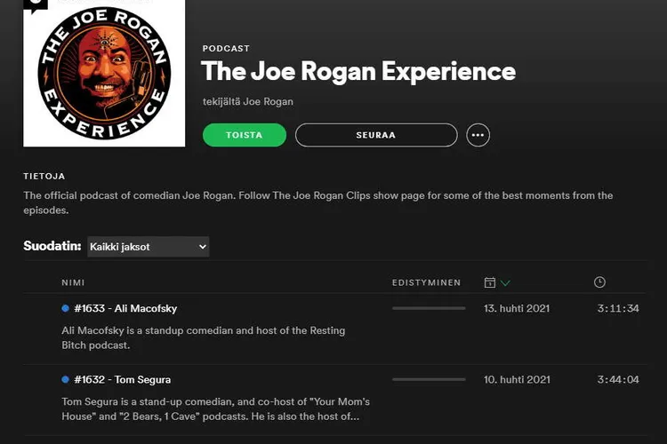
Task: Click the green sort-order chevron
Action: [505, 283]
